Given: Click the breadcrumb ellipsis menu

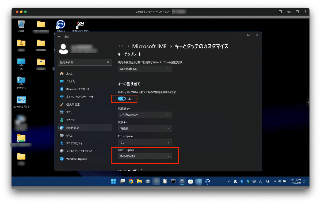Looking at the screenshot, I should coord(121,46).
